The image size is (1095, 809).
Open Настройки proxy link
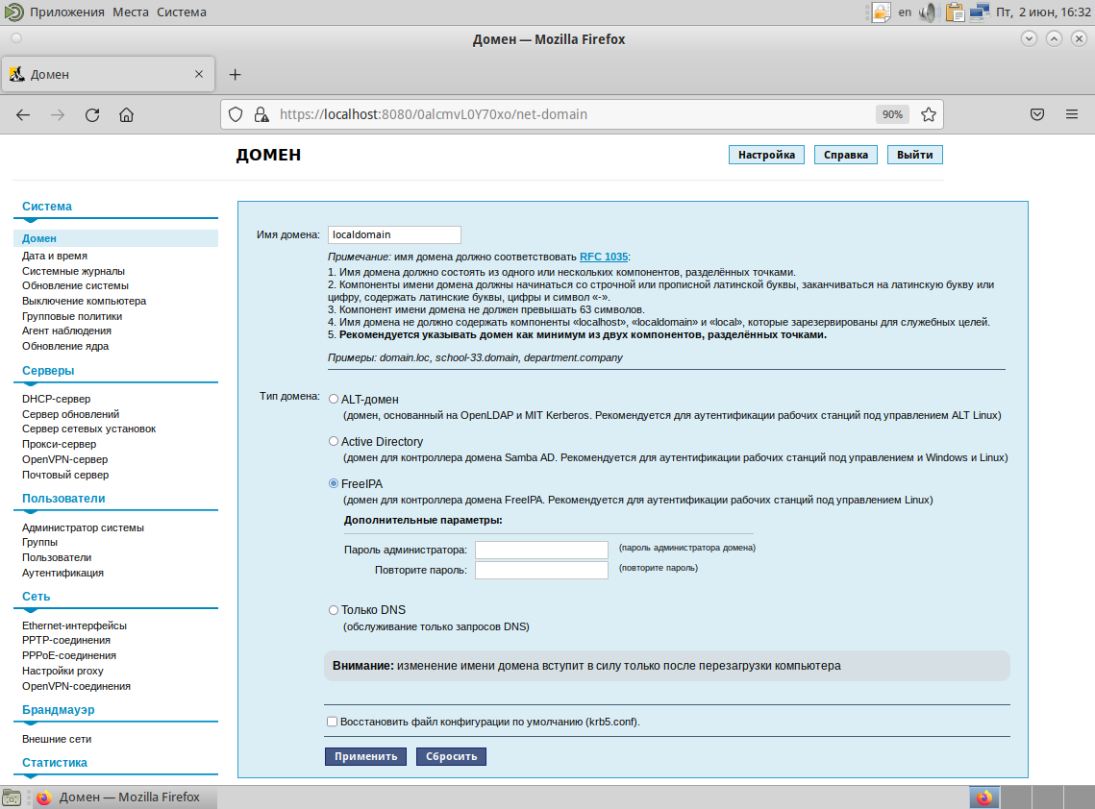tap(62, 671)
